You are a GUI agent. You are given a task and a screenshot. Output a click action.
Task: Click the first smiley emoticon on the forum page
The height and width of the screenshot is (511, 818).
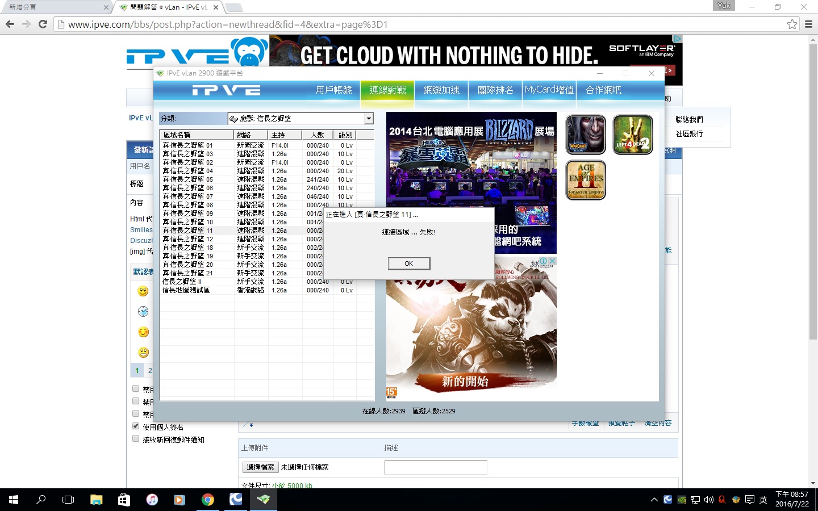(x=143, y=291)
